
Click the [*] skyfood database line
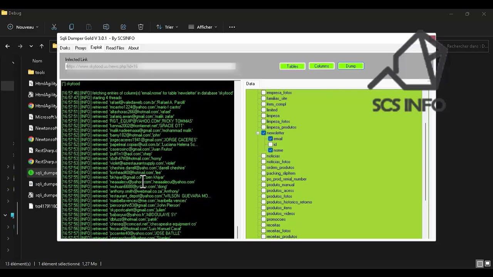click(71, 84)
